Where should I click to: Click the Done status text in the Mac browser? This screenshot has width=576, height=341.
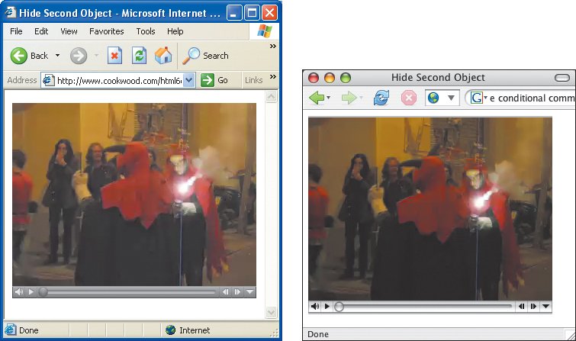coord(318,334)
